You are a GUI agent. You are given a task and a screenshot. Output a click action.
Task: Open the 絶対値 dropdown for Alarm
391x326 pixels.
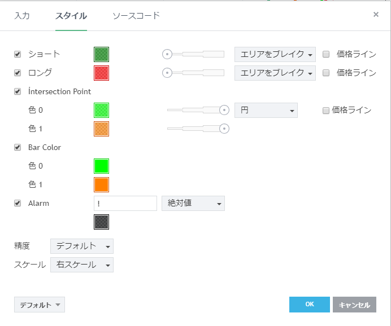(193, 203)
